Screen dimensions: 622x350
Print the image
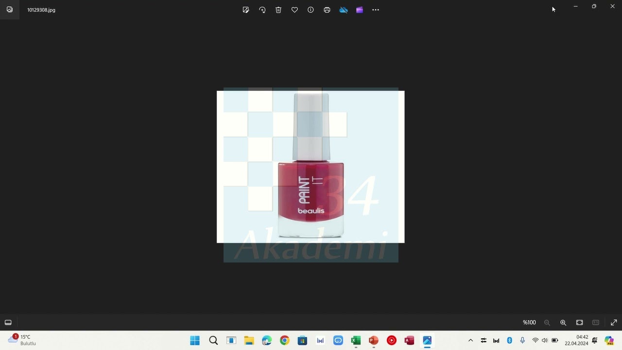[327, 10]
